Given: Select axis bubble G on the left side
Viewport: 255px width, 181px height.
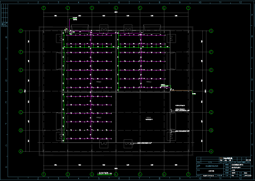Looking at the screenshot, I should (x=21, y=31).
